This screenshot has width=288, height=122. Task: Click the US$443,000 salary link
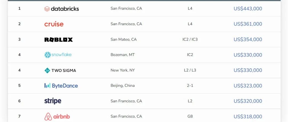(248, 8)
